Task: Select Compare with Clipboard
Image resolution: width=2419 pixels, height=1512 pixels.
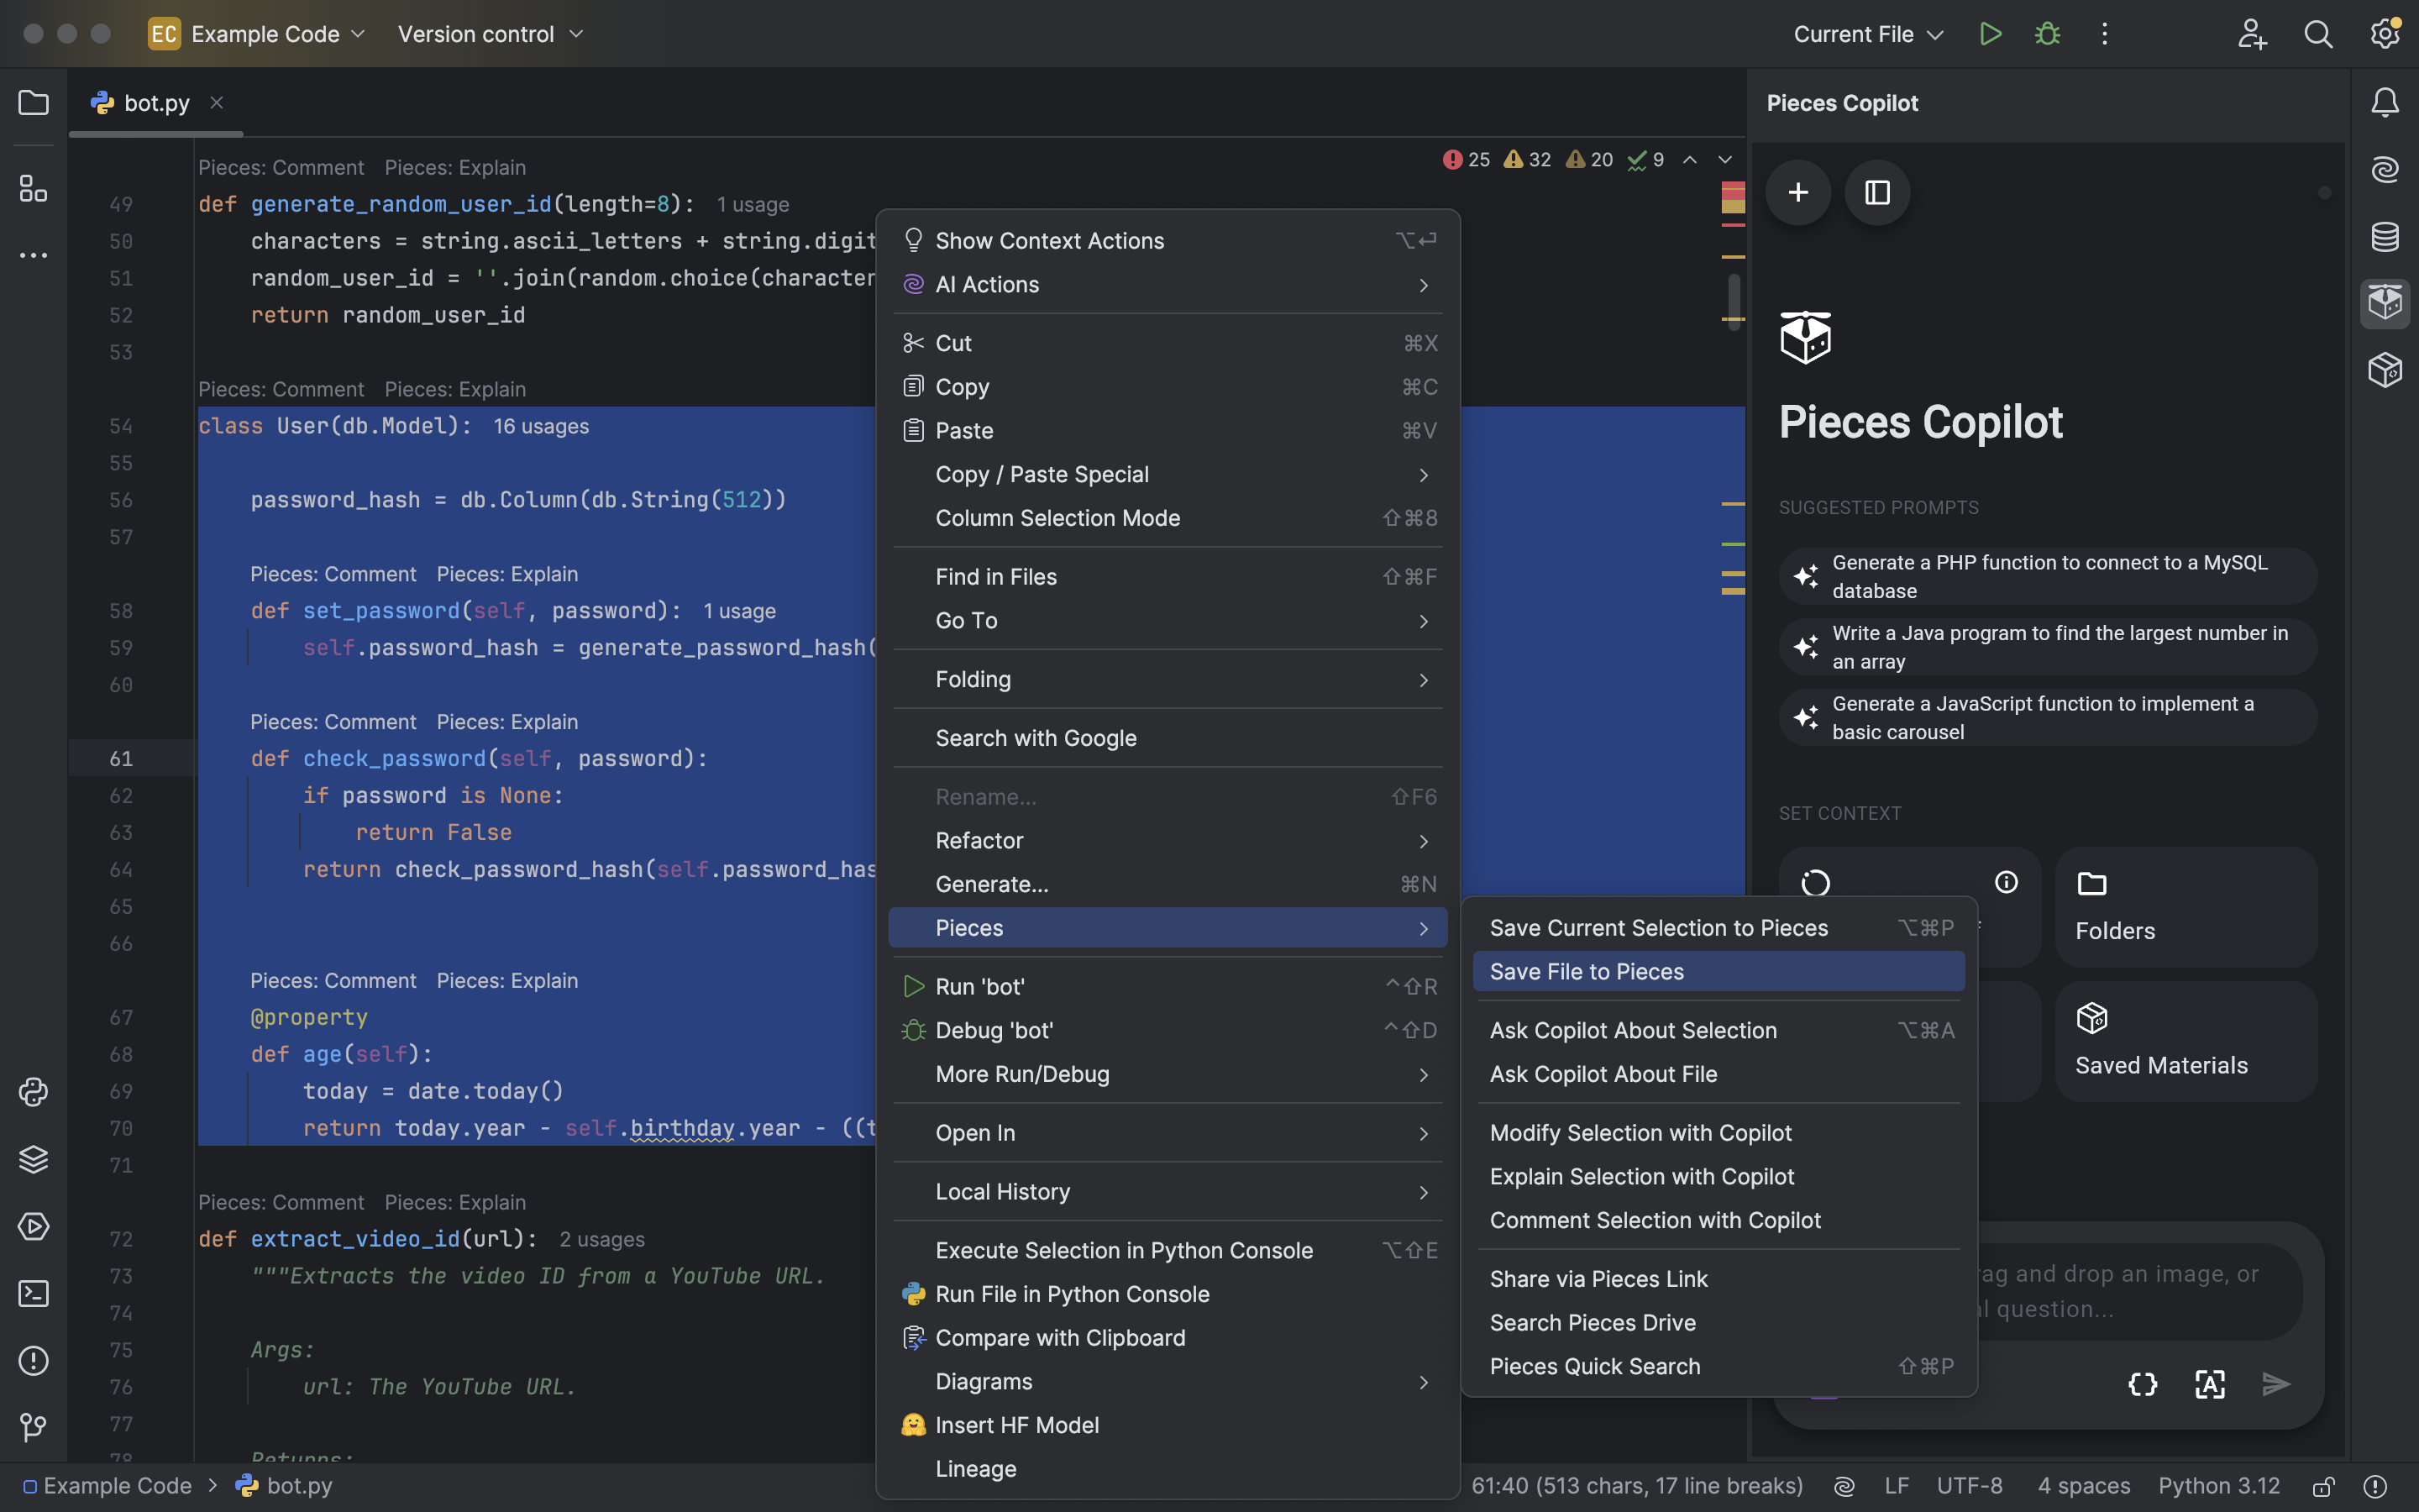Action: pos(1168,1338)
